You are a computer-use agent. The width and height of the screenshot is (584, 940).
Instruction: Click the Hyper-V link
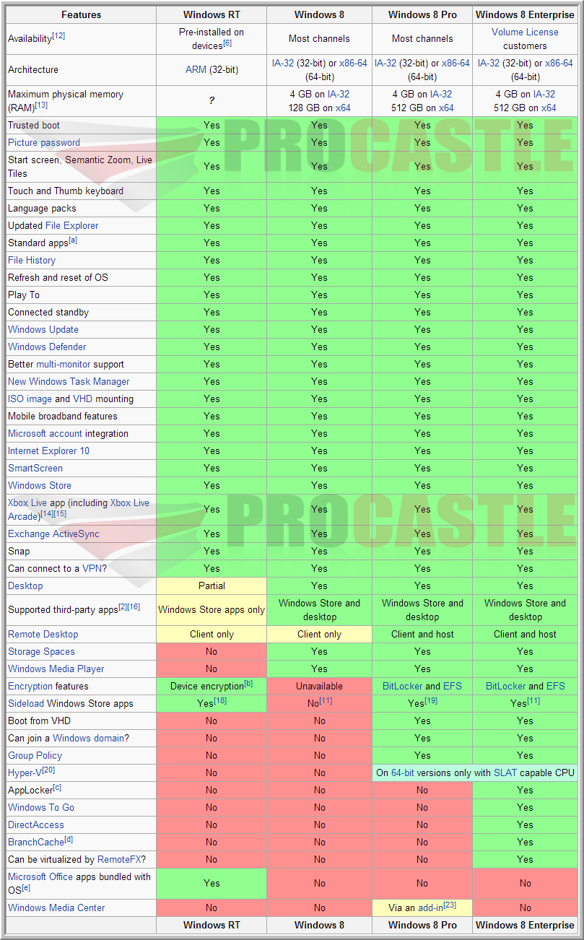(25, 773)
